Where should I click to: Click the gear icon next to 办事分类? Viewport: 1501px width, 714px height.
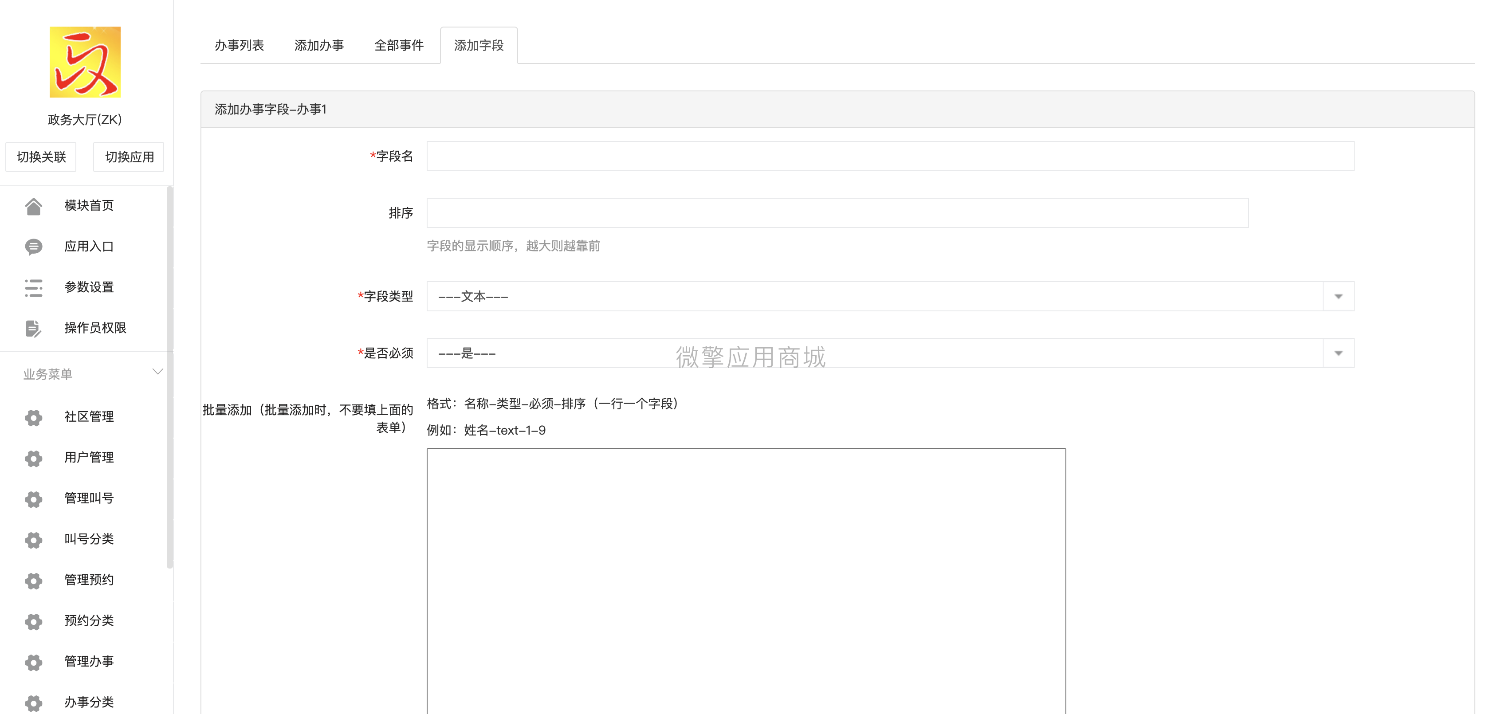pyautogui.click(x=34, y=702)
